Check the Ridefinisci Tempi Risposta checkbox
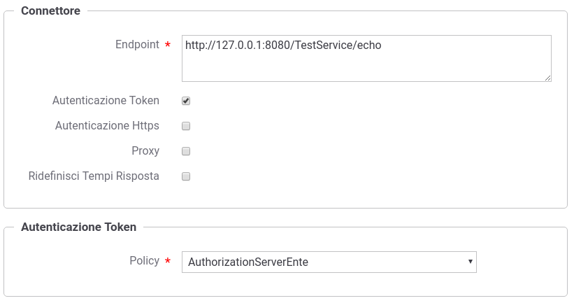574x303 pixels. [186, 176]
